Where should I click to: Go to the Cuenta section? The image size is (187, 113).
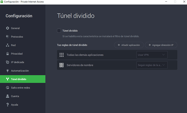click(23, 96)
